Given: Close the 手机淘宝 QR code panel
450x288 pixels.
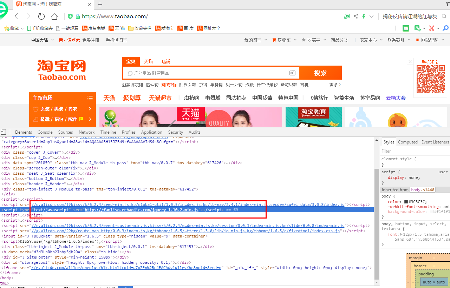Looking at the screenshot, I should click(410, 62).
